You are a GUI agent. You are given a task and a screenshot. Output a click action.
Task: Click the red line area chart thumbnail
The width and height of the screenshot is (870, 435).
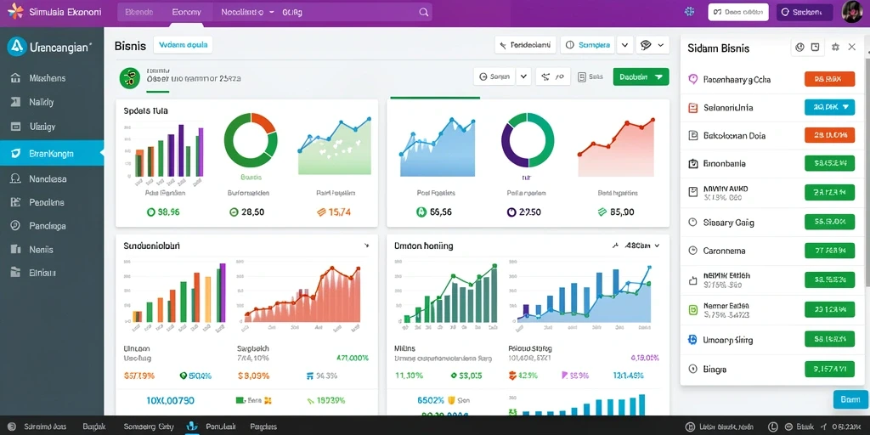click(616, 147)
